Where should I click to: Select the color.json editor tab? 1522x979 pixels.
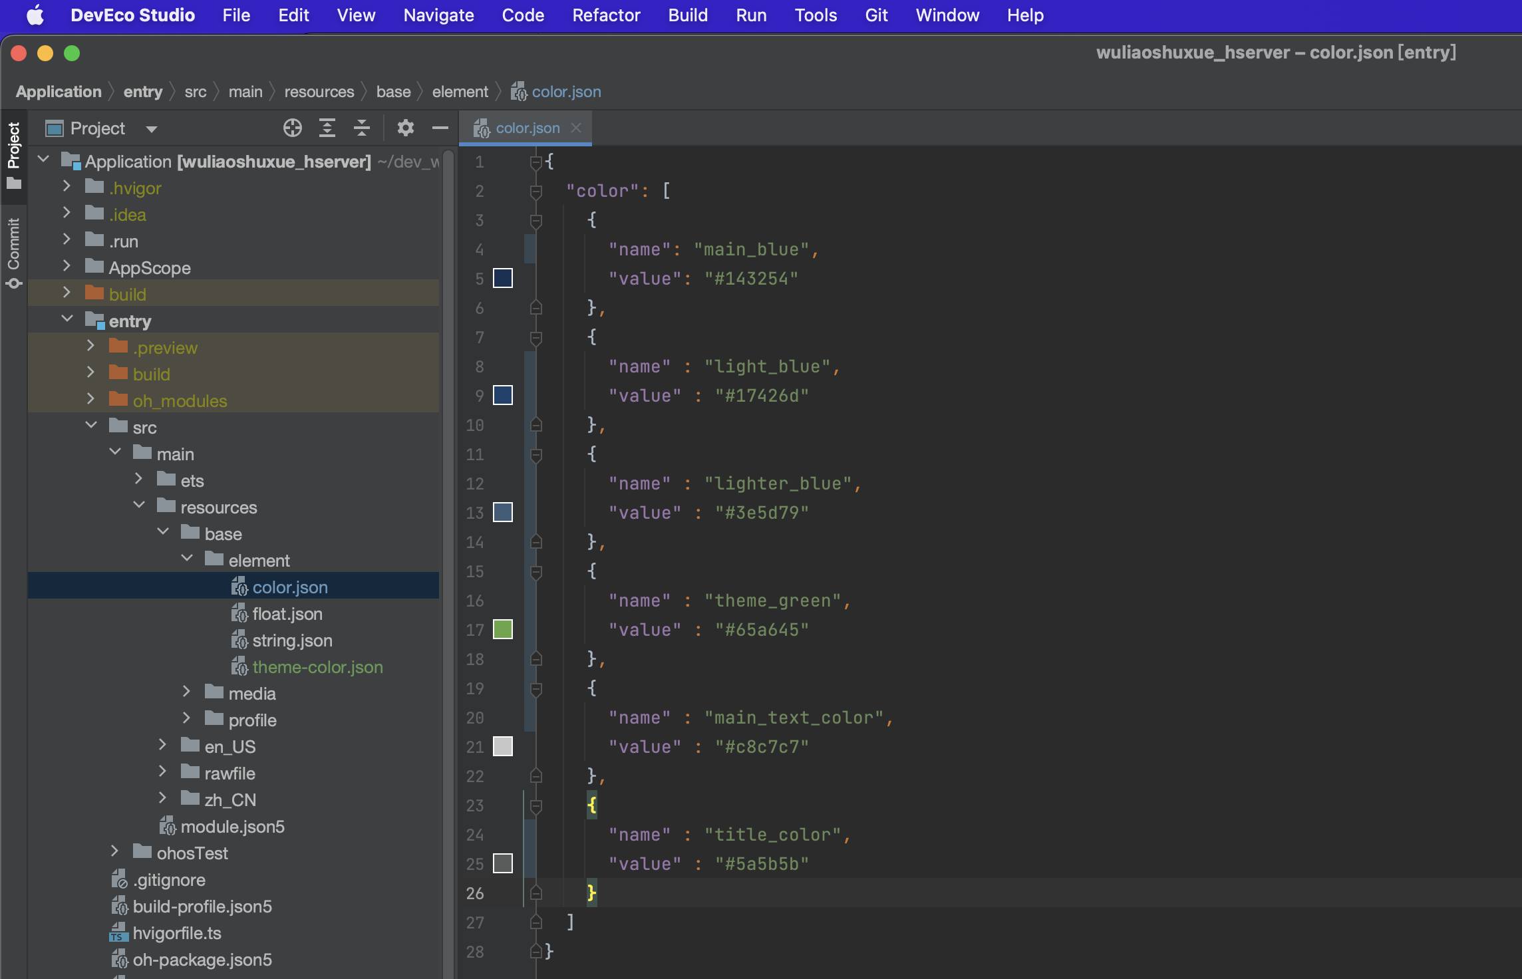point(527,128)
